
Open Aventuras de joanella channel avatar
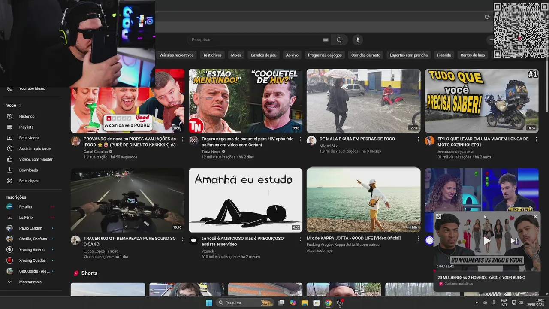[x=429, y=141]
